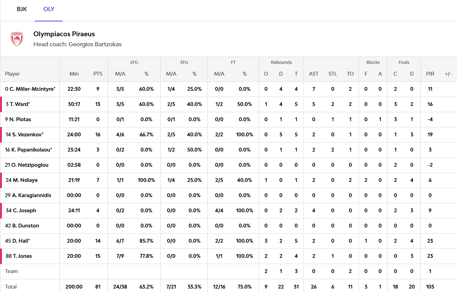Click the Player column header
The height and width of the screenshot is (292, 457).
(x=12, y=74)
